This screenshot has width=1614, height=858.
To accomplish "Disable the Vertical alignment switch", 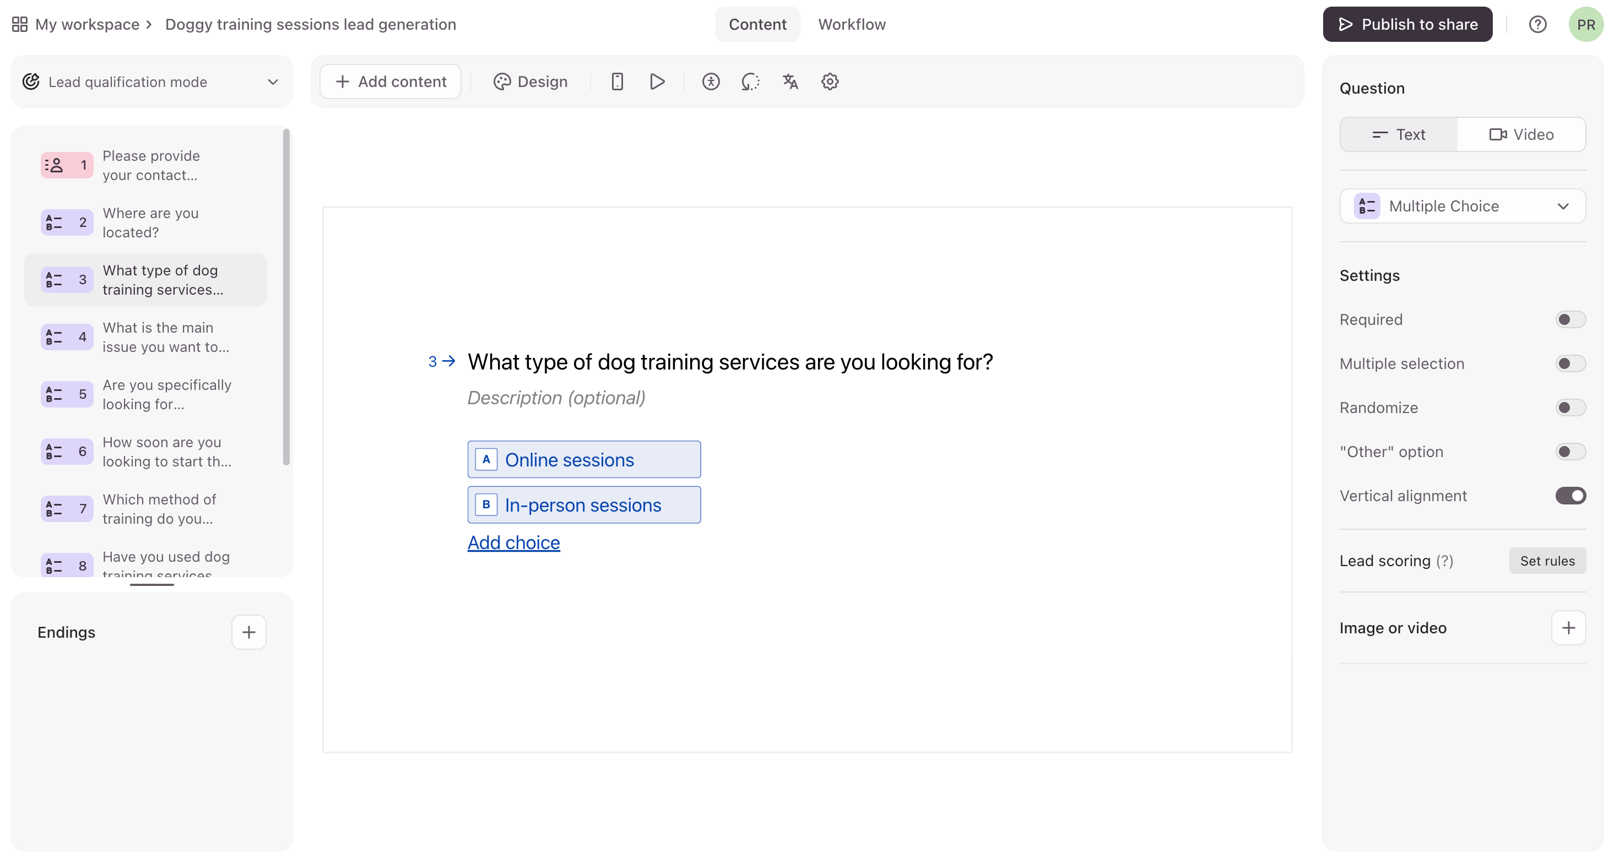I will point(1570,496).
